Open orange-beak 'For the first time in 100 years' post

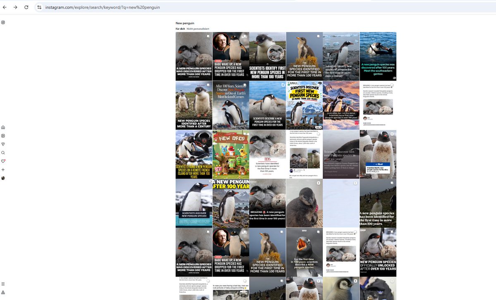[x=304, y=252]
